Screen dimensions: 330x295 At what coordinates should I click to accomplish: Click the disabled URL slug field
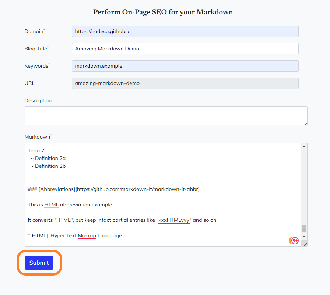[185, 83]
